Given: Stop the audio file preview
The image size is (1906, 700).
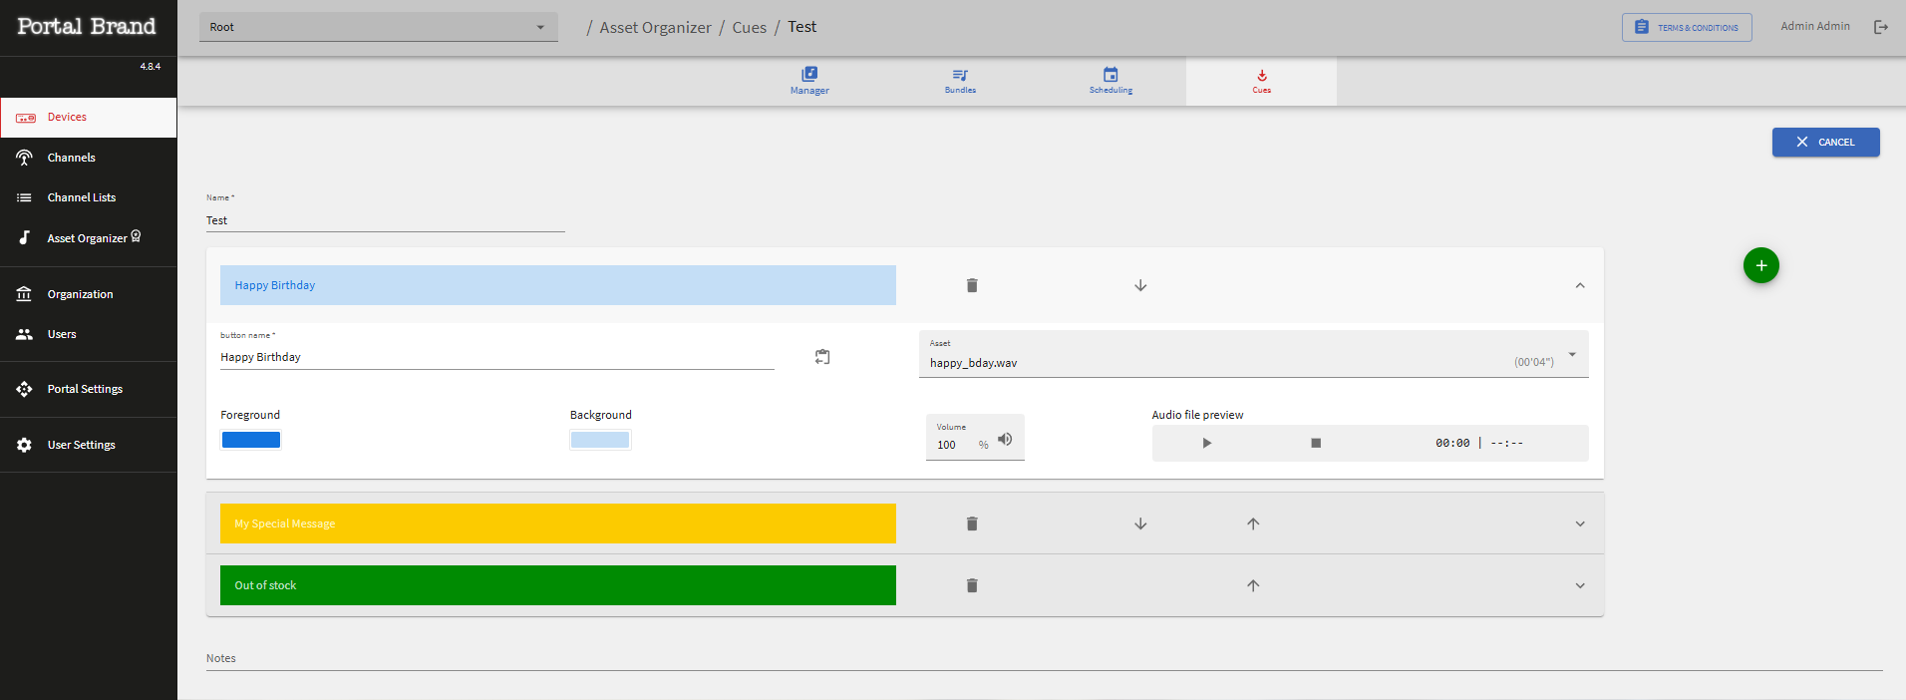Looking at the screenshot, I should click(x=1316, y=443).
